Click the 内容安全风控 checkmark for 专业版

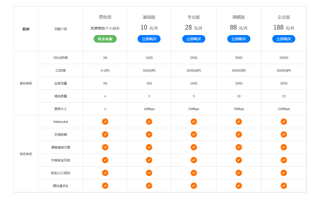194,160
